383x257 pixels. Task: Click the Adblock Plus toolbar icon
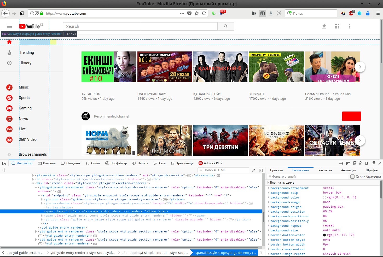pyautogui.click(x=351, y=13)
